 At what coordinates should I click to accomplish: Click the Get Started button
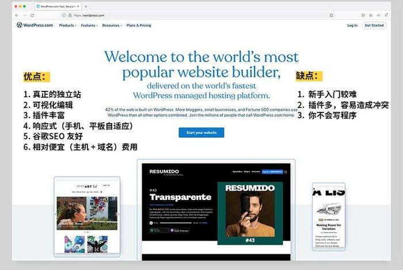[374, 25]
